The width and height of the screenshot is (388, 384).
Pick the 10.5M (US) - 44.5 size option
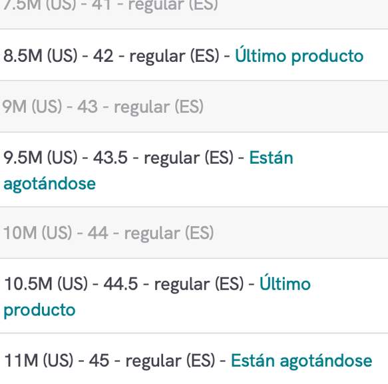[194, 296]
